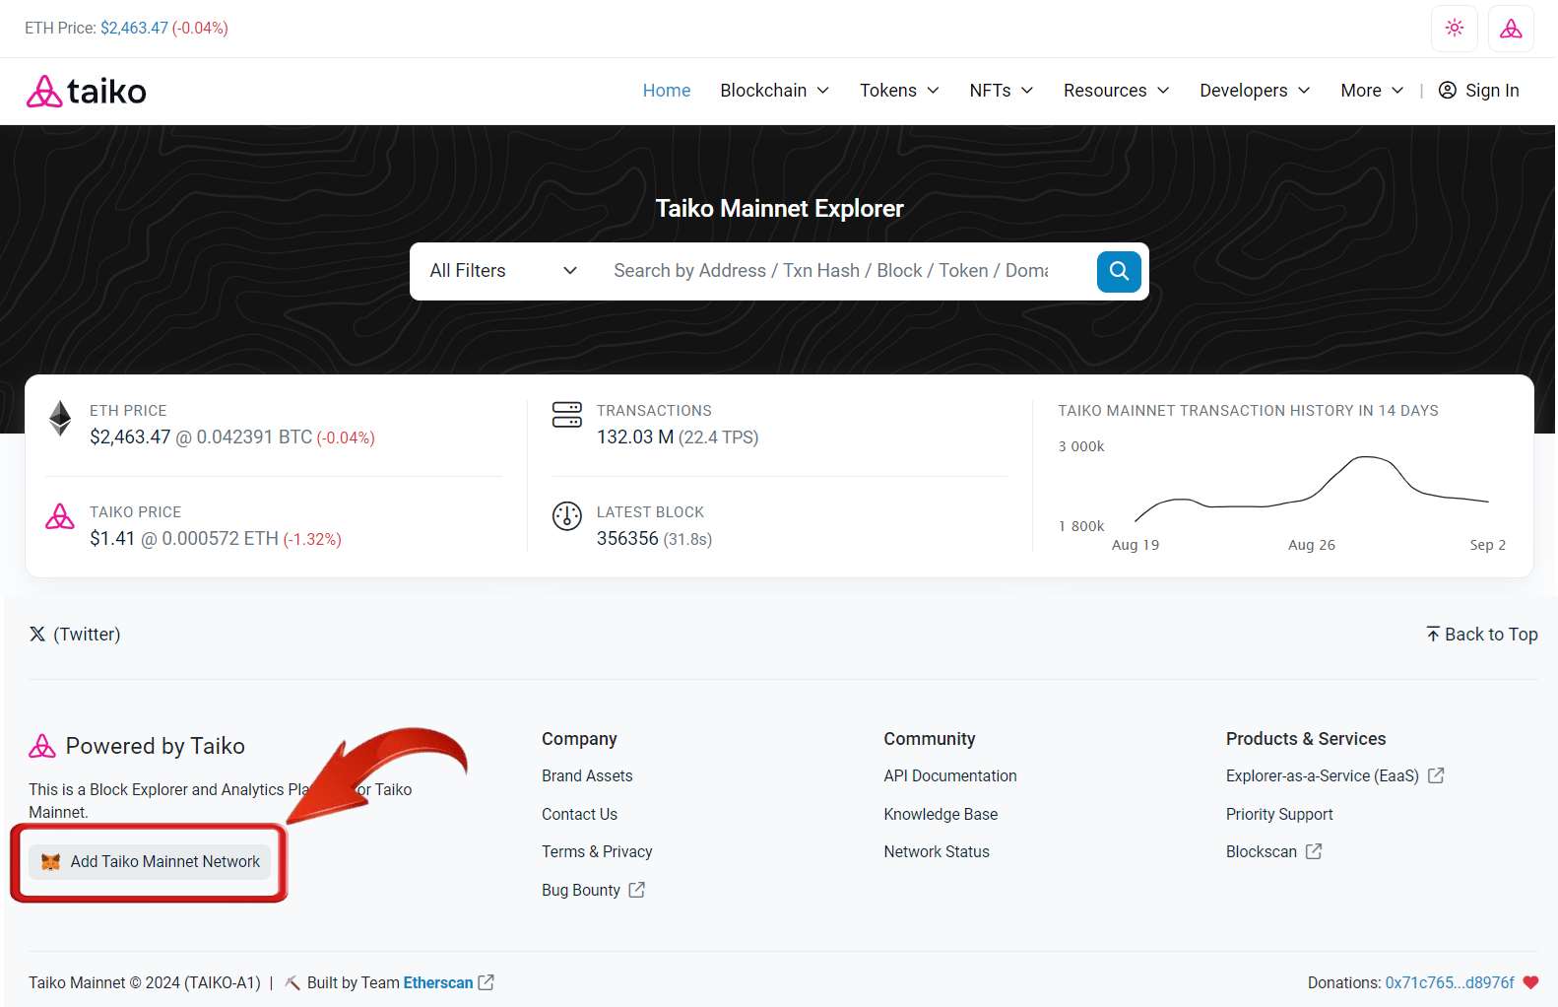Open Terms & Privacy link
This screenshot has height=1007, width=1558.
pyautogui.click(x=597, y=852)
